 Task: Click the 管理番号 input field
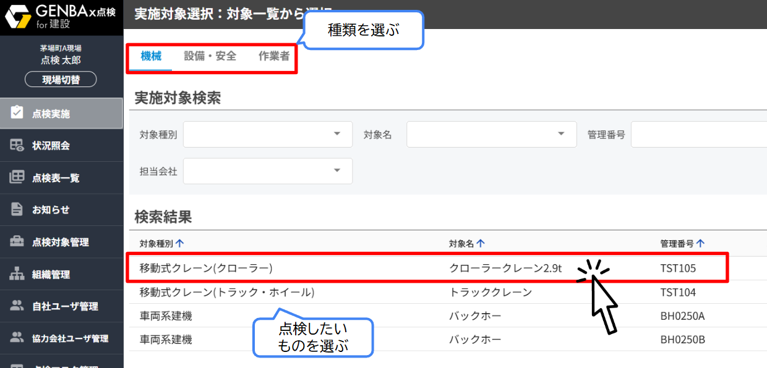pos(699,135)
